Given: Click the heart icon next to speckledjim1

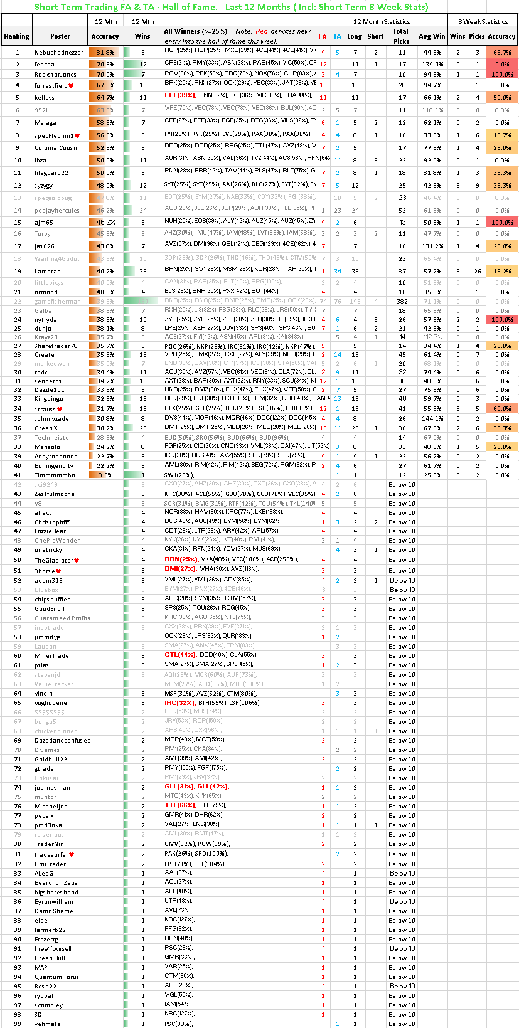Looking at the screenshot, I should [x=78, y=135].
